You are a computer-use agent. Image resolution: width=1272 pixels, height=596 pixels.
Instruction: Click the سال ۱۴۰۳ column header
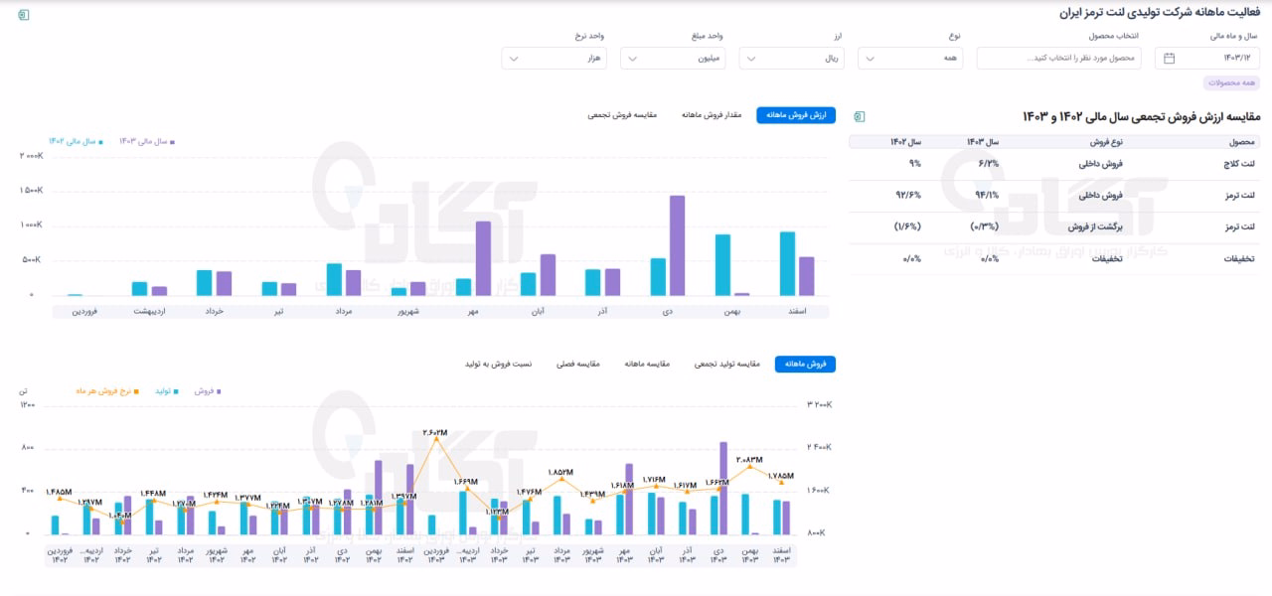[983, 142]
